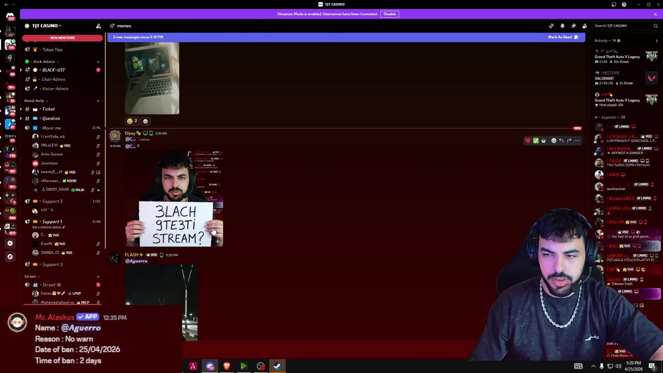Screen dimensions: 663x373
Task: Open the laptop image attachment
Action: point(152,78)
